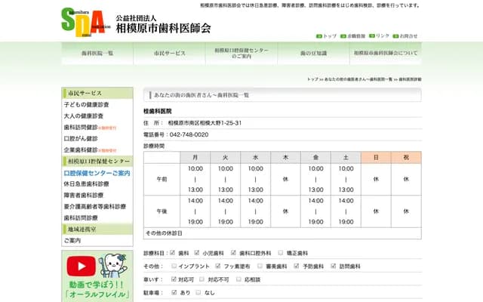The height and width of the screenshot is (302, 483).
Task: Click the 市民サービス sidebar heading
Action: pos(97,93)
